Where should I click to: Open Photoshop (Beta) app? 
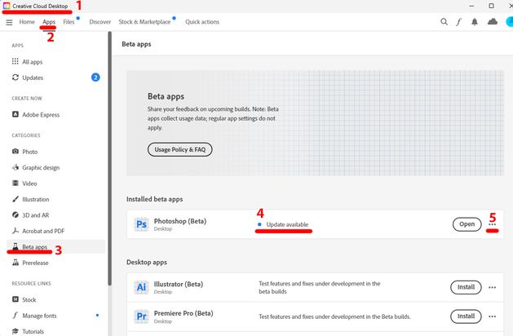pyautogui.click(x=467, y=224)
